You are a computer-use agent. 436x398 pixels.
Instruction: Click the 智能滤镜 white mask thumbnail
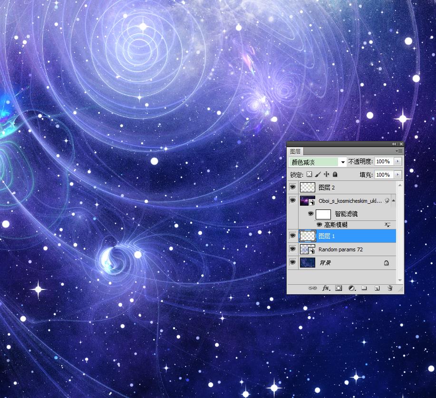[323, 214]
